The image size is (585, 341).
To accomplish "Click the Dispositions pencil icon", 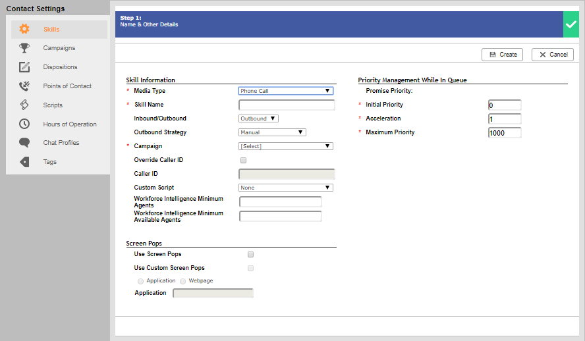I will point(24,66).
